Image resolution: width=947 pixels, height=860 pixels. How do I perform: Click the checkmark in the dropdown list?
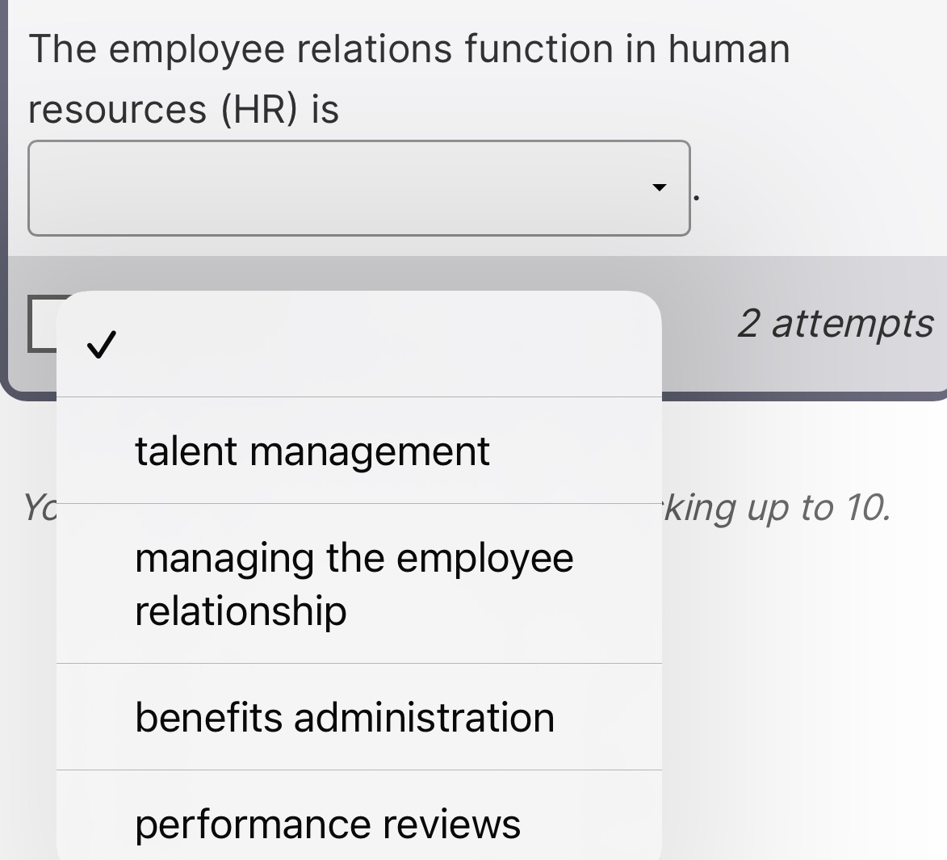(101, 346)
